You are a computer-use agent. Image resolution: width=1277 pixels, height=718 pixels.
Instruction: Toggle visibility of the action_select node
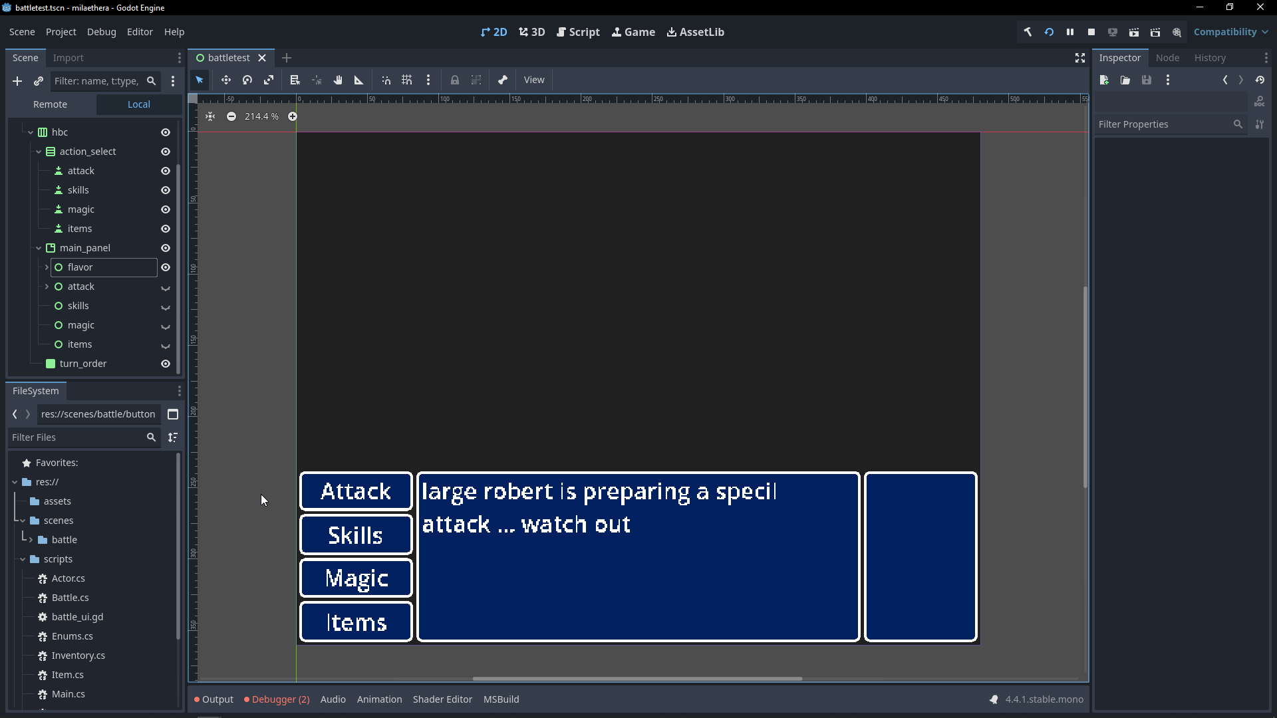166,152
